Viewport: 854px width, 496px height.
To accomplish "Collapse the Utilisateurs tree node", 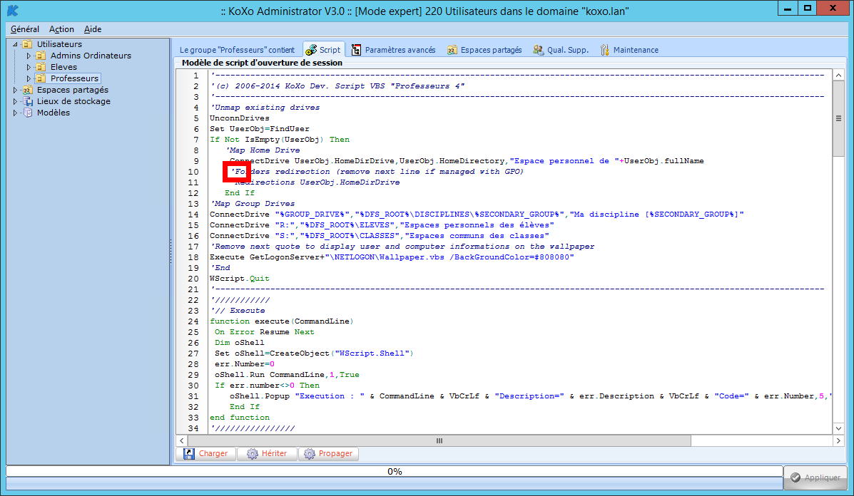I will click(15, 44).
